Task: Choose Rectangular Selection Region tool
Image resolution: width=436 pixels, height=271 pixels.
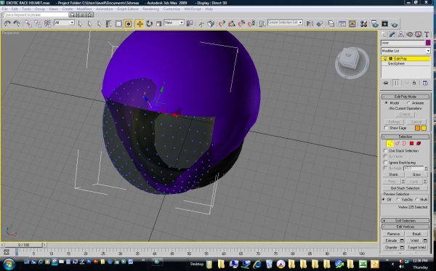Action: pos(118,24)
